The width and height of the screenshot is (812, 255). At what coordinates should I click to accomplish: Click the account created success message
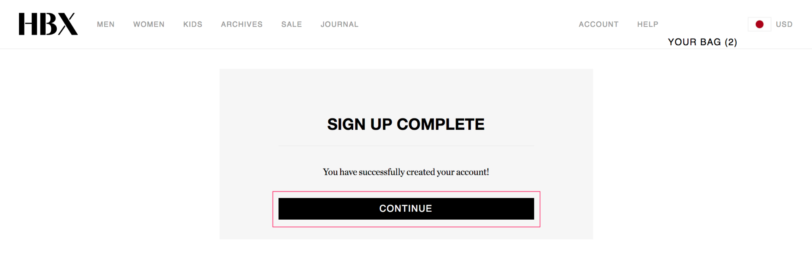tap(406, 172)
